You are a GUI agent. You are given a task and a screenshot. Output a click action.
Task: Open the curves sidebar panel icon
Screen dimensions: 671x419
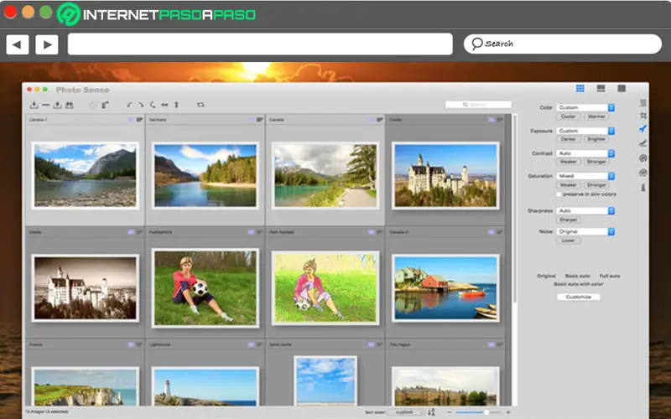click(642, 143)
